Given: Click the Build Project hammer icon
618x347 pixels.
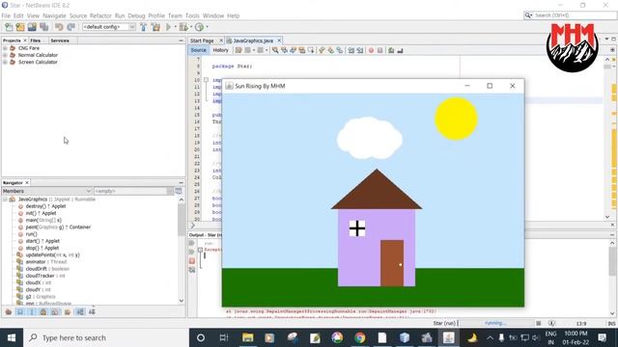Looking at the screenshot, I should pyautogui.click(x=144, y=27).
